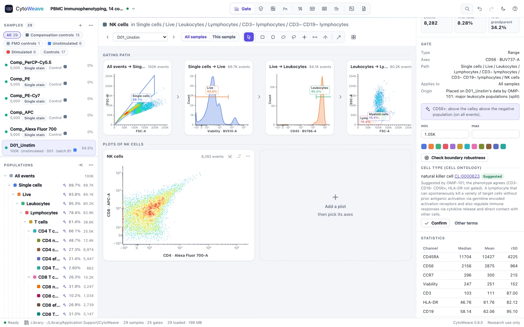Select the lasso freehand gate tool
524x327 pixels.
(x=294, y=37)
